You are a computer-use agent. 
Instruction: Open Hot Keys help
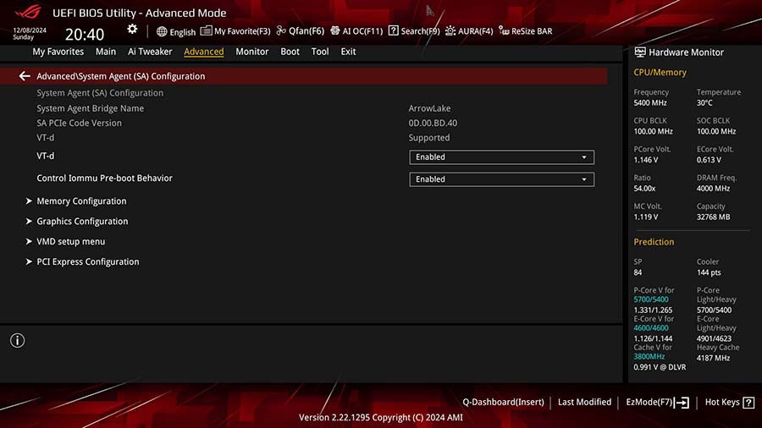click(722, 403)
